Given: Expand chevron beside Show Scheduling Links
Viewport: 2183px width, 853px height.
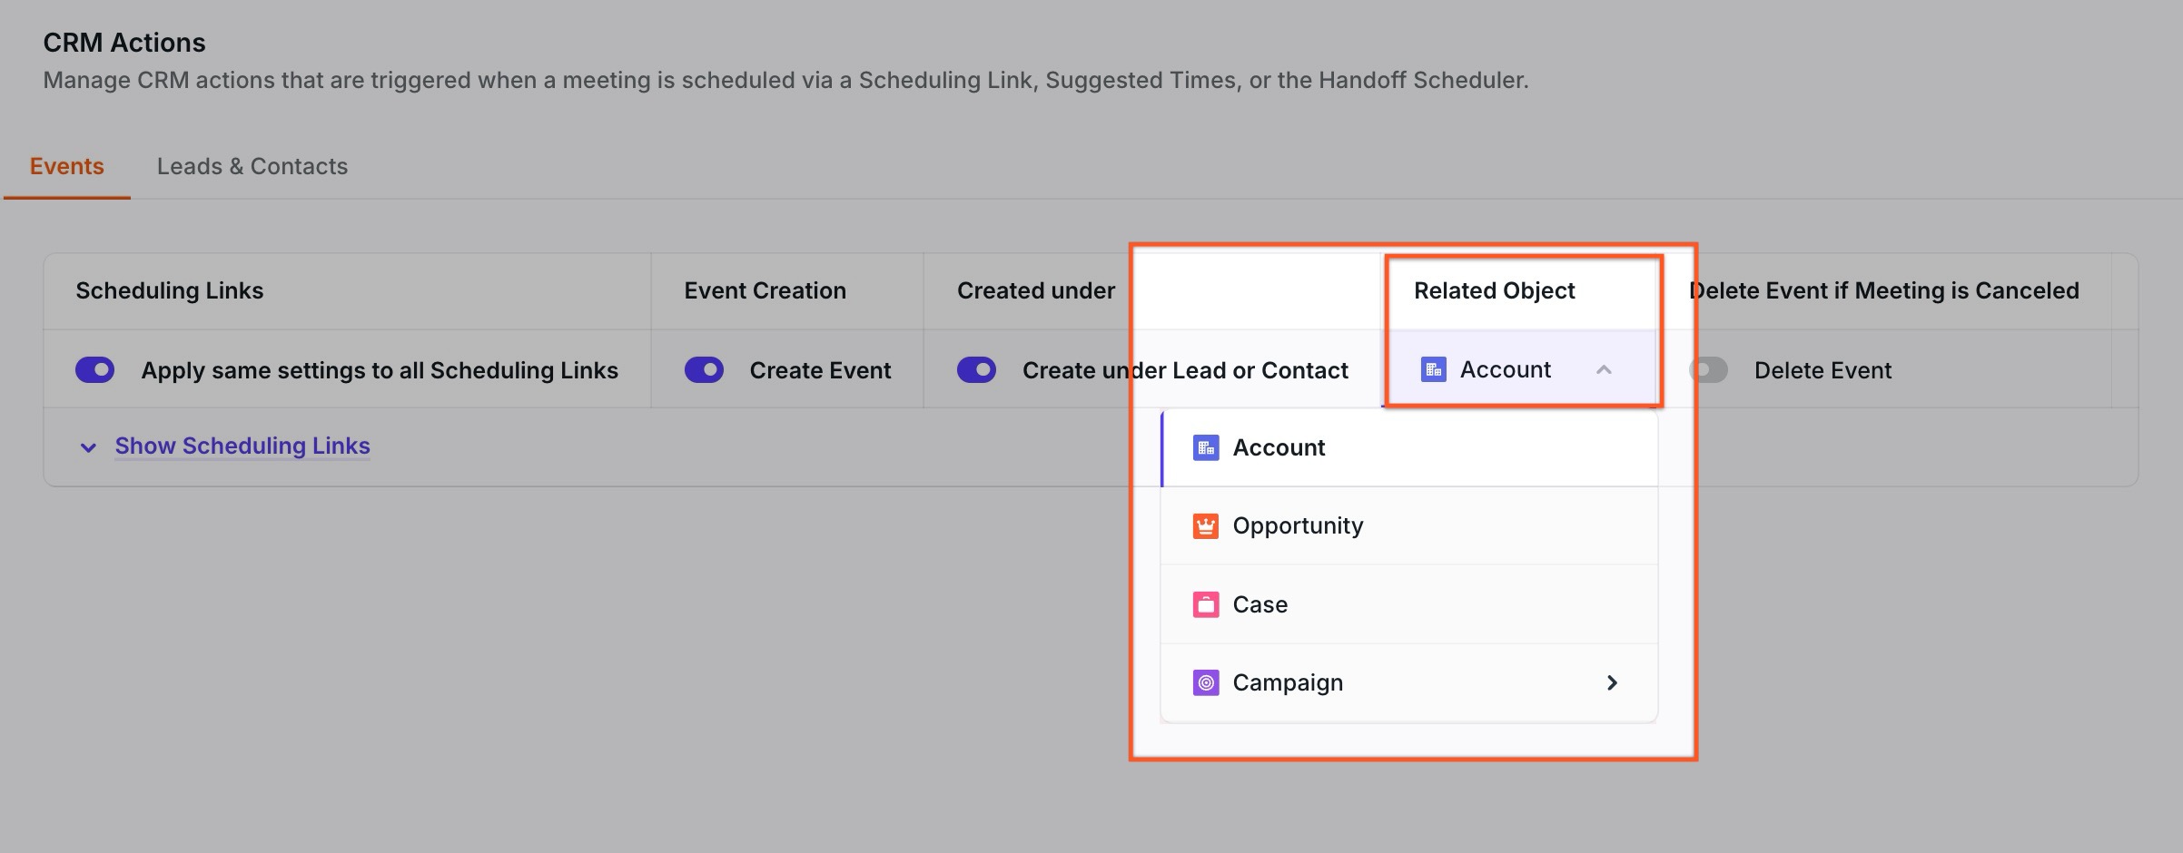Looking at the screenshot, I should 88,447.
